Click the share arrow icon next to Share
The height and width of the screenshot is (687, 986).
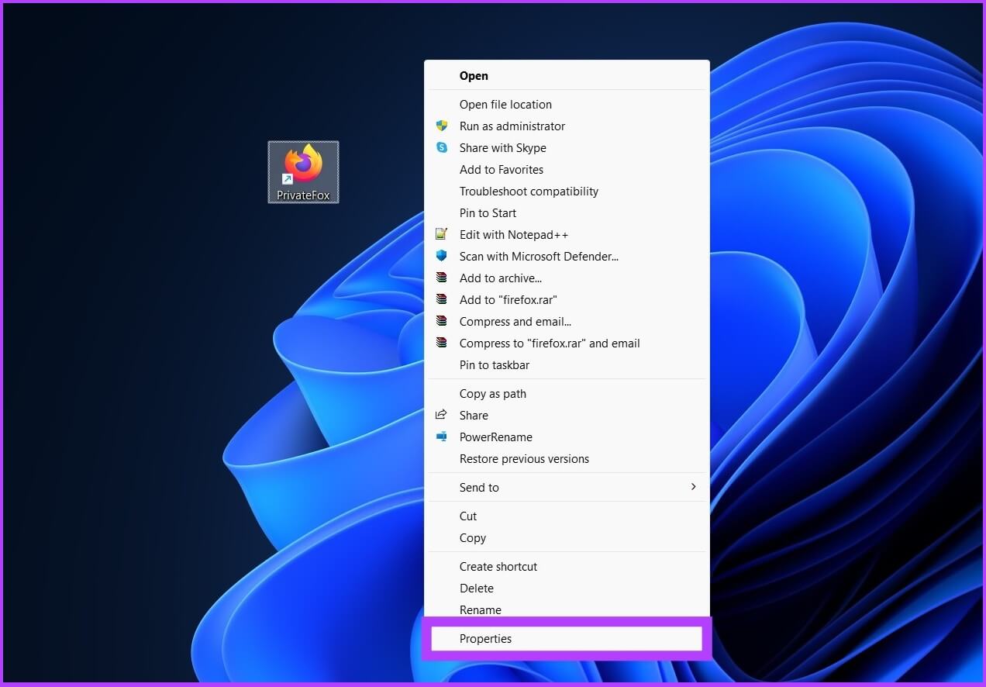coord(442,415)
